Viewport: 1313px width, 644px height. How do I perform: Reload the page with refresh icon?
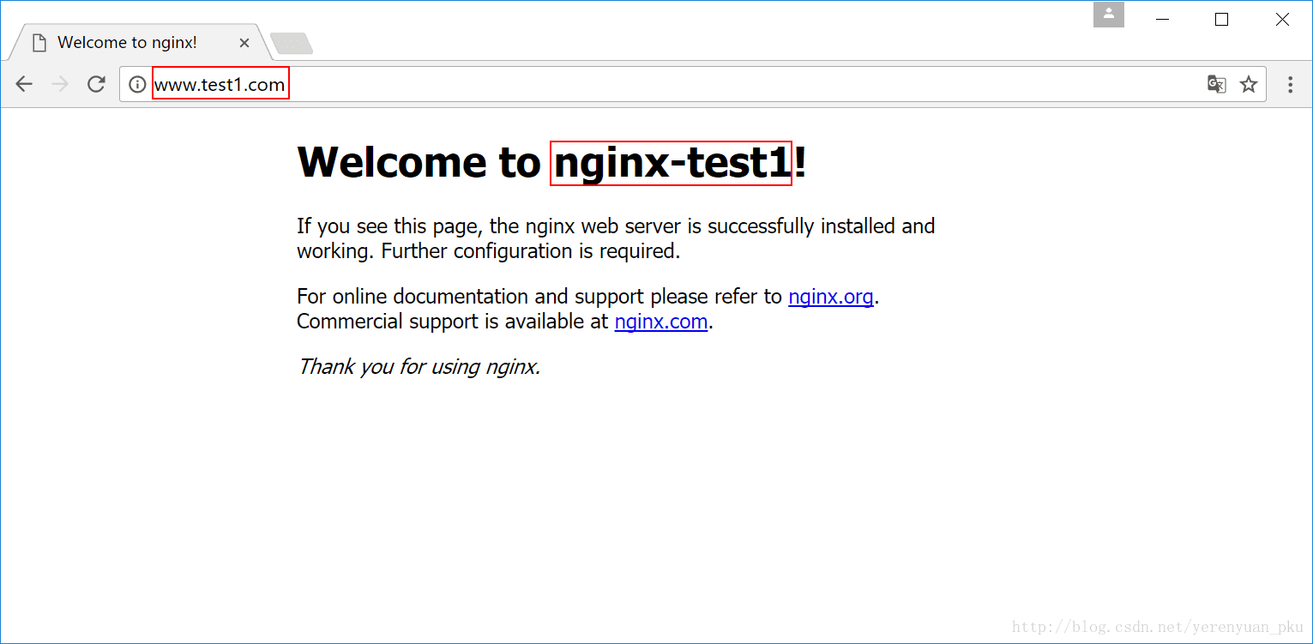tap(96, 84)
